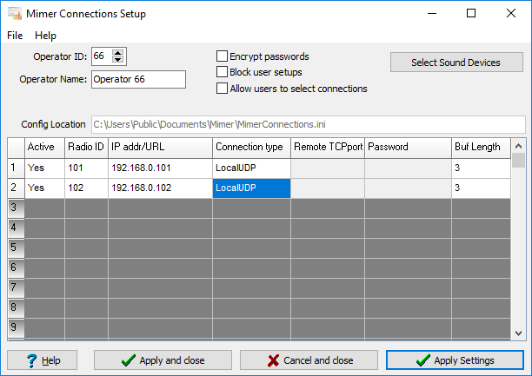532x376 pixels.
Task: Check Allow users to select connections
Action: (222, 89)
